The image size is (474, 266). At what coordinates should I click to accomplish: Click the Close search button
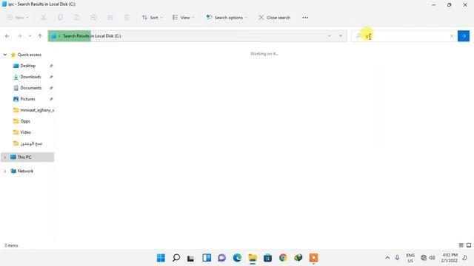pyautogui.click(x=274, y=18)
